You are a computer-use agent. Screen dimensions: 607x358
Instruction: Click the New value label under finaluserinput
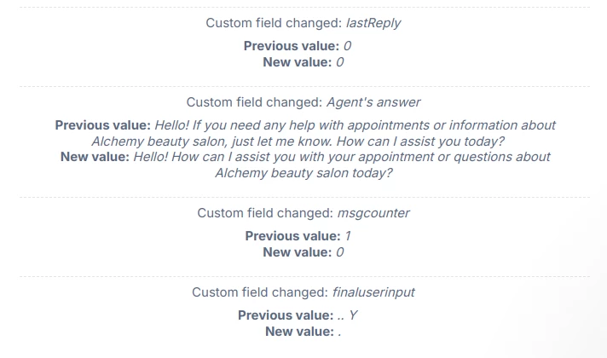pyautogui.click(x=299, y=331)
